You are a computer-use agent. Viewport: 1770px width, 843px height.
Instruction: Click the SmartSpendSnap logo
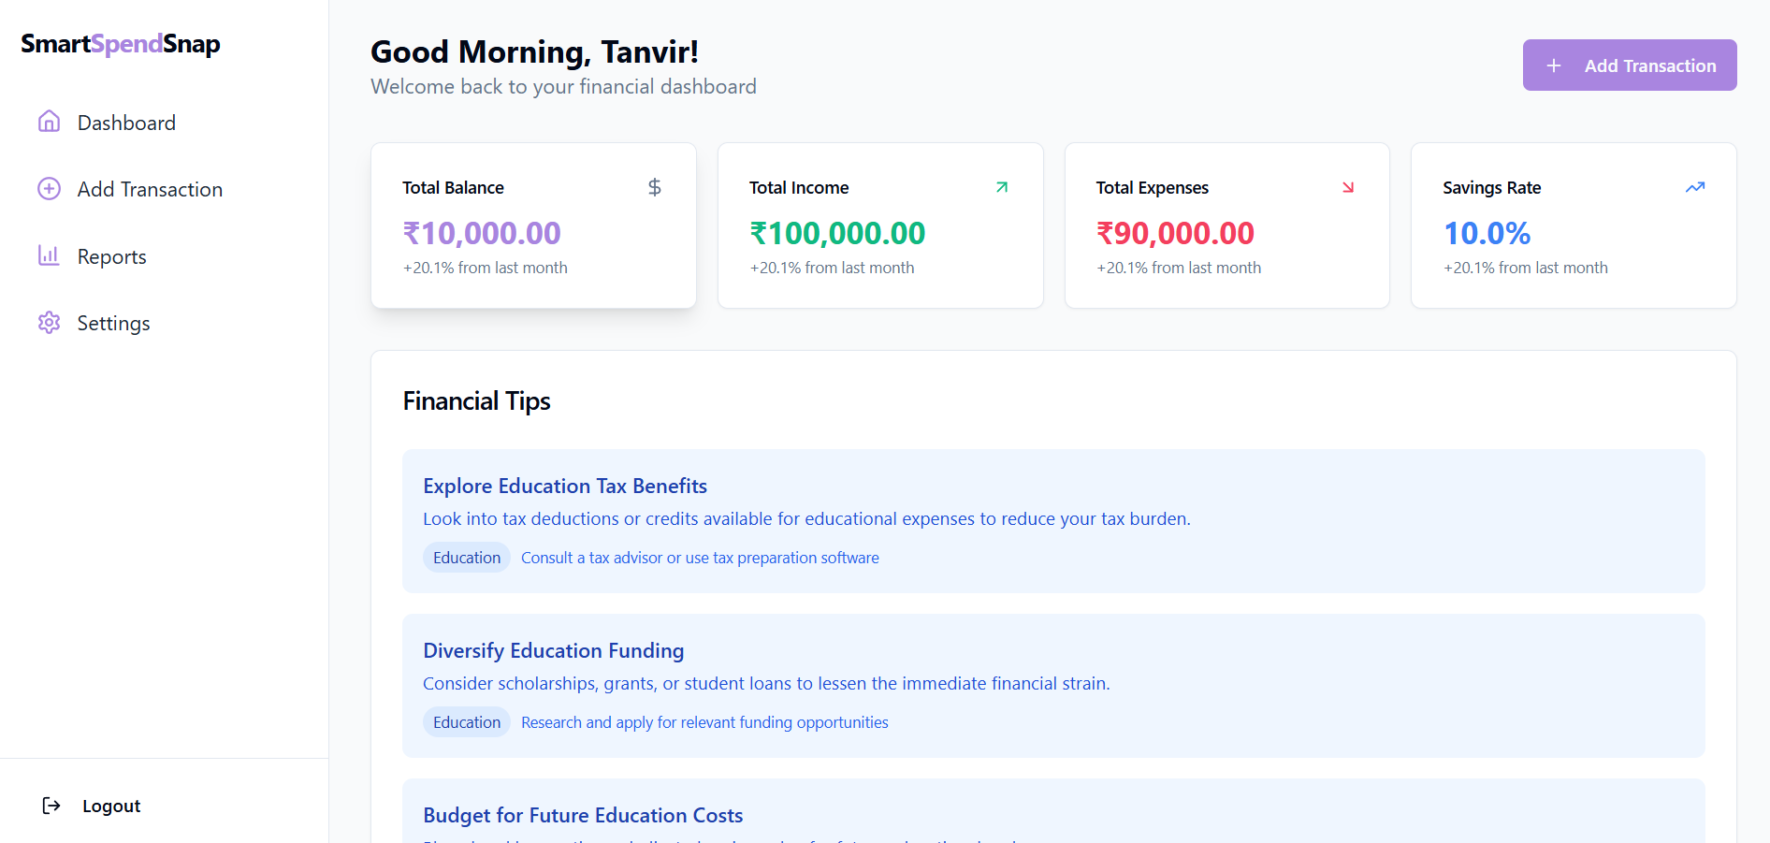pyautogui.click(x=121, y=44)
